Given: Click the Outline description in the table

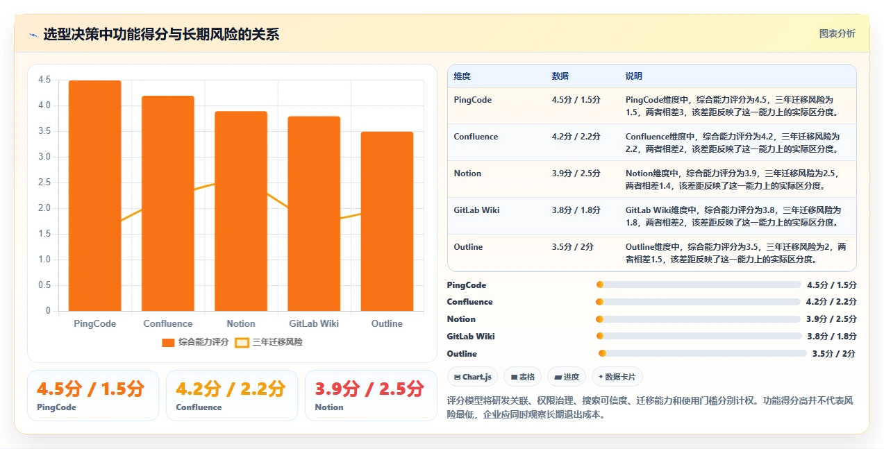Looking at the screenshot, I should pos(735,253).
